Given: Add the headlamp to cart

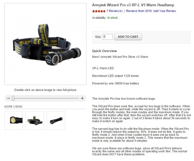Looking at the screenshot, I should (x=128, y=37).
